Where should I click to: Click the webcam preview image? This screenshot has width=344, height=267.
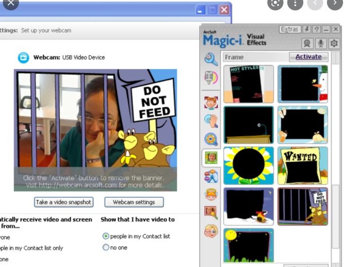click(x=96, y=130)
